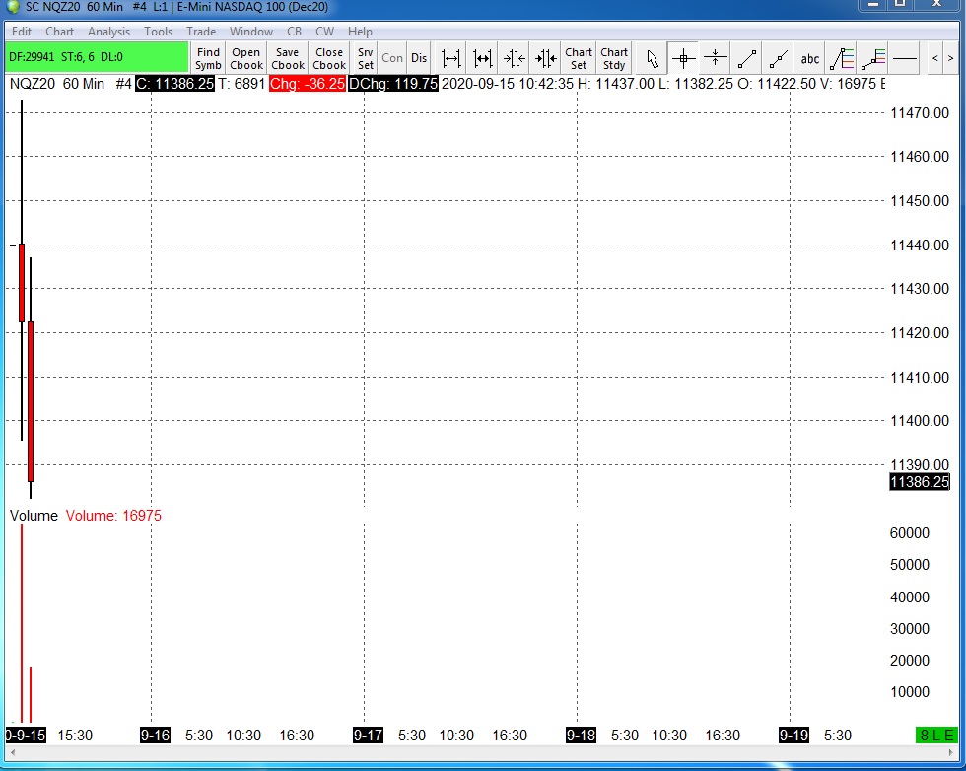Viewport: 966px width, 771px height.
Task: Open Chart Set settings
Action: (x=579, y=58)
